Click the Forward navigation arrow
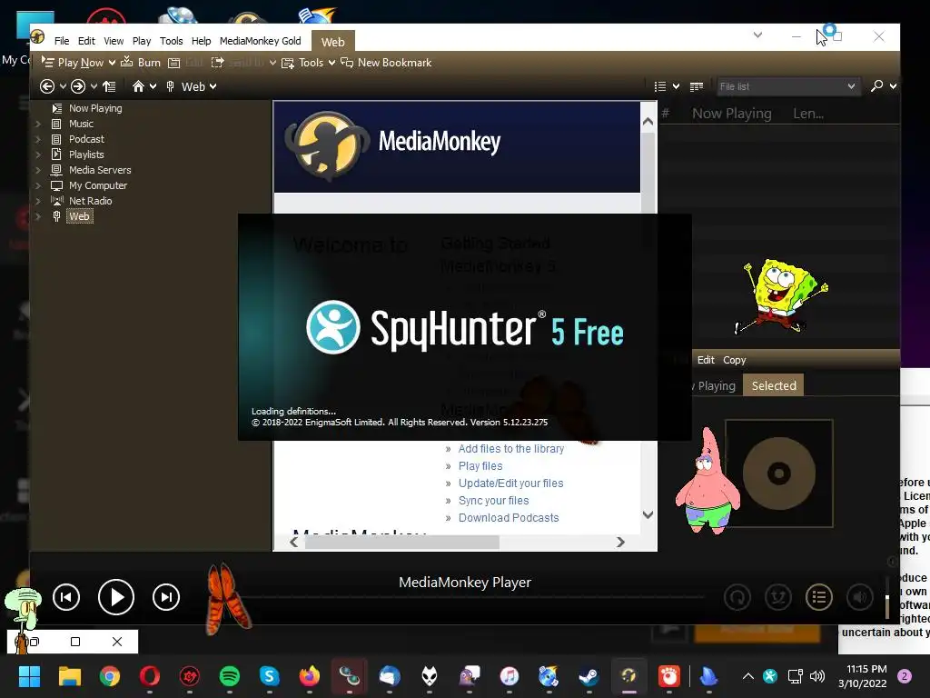This screenshot has height=698, width=930. [x=78, y=86]
